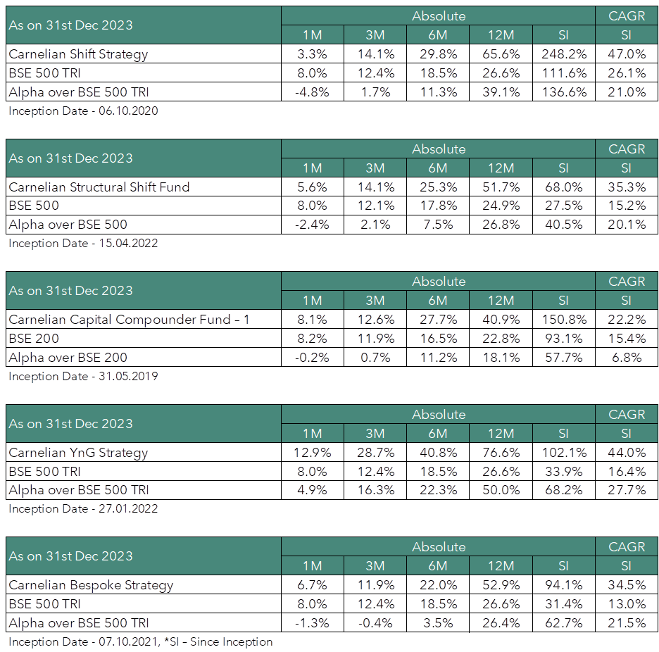
Task: Select the Carnelian Structural Shift Fund label
Action: 99,187
